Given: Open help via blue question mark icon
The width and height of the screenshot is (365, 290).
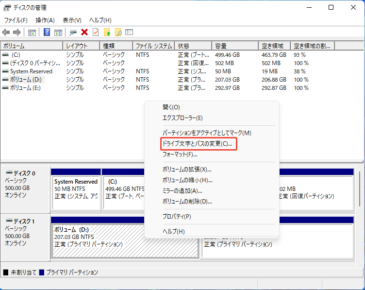Looking at the screenshot, I should [x=47, y=32].
